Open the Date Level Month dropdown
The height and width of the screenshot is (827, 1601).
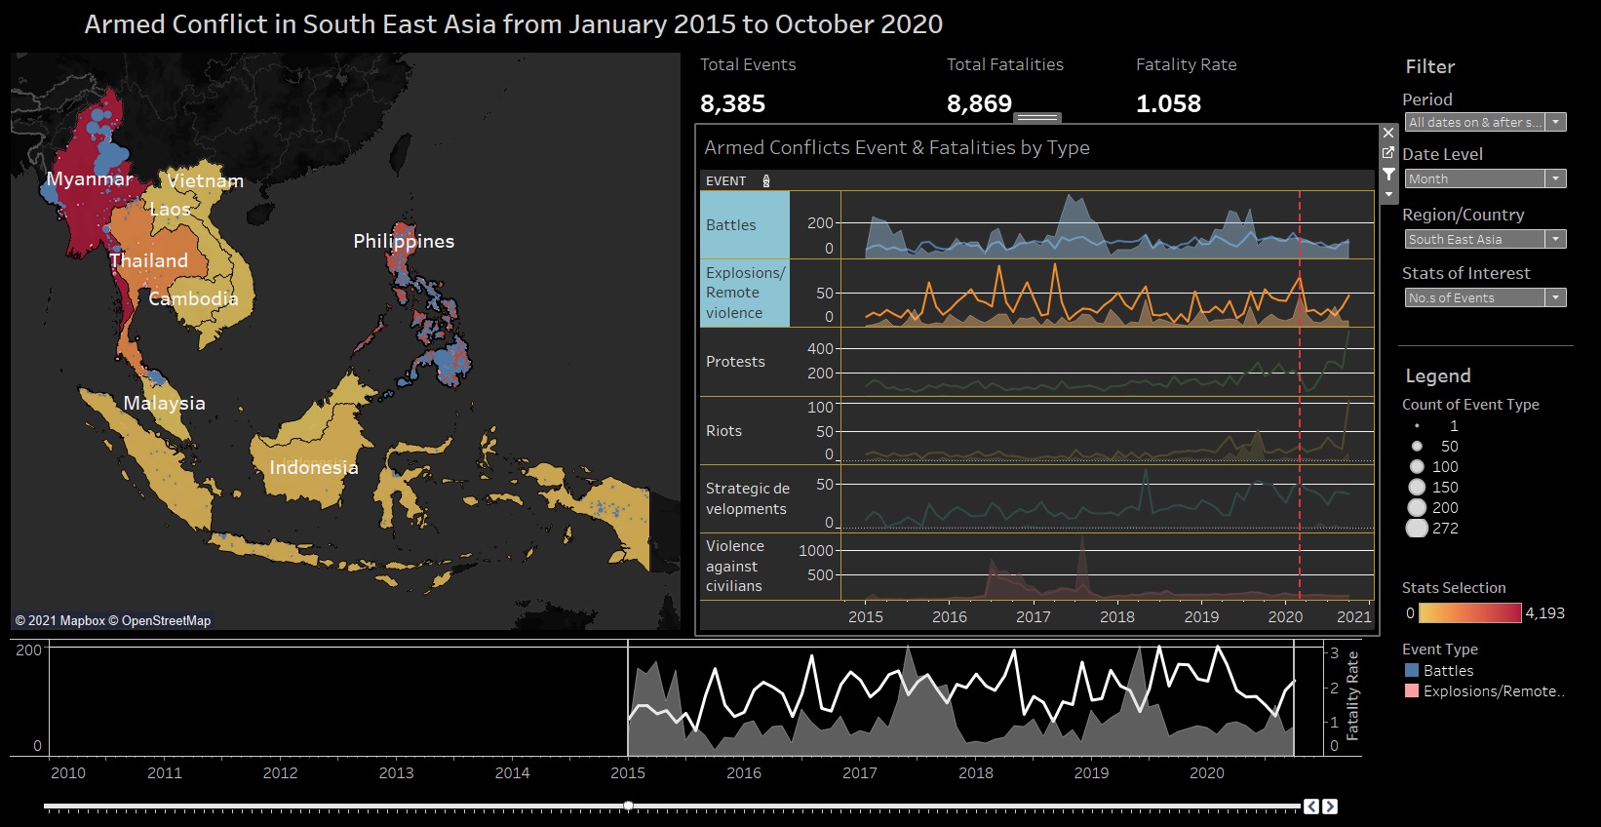(1486, 178)
